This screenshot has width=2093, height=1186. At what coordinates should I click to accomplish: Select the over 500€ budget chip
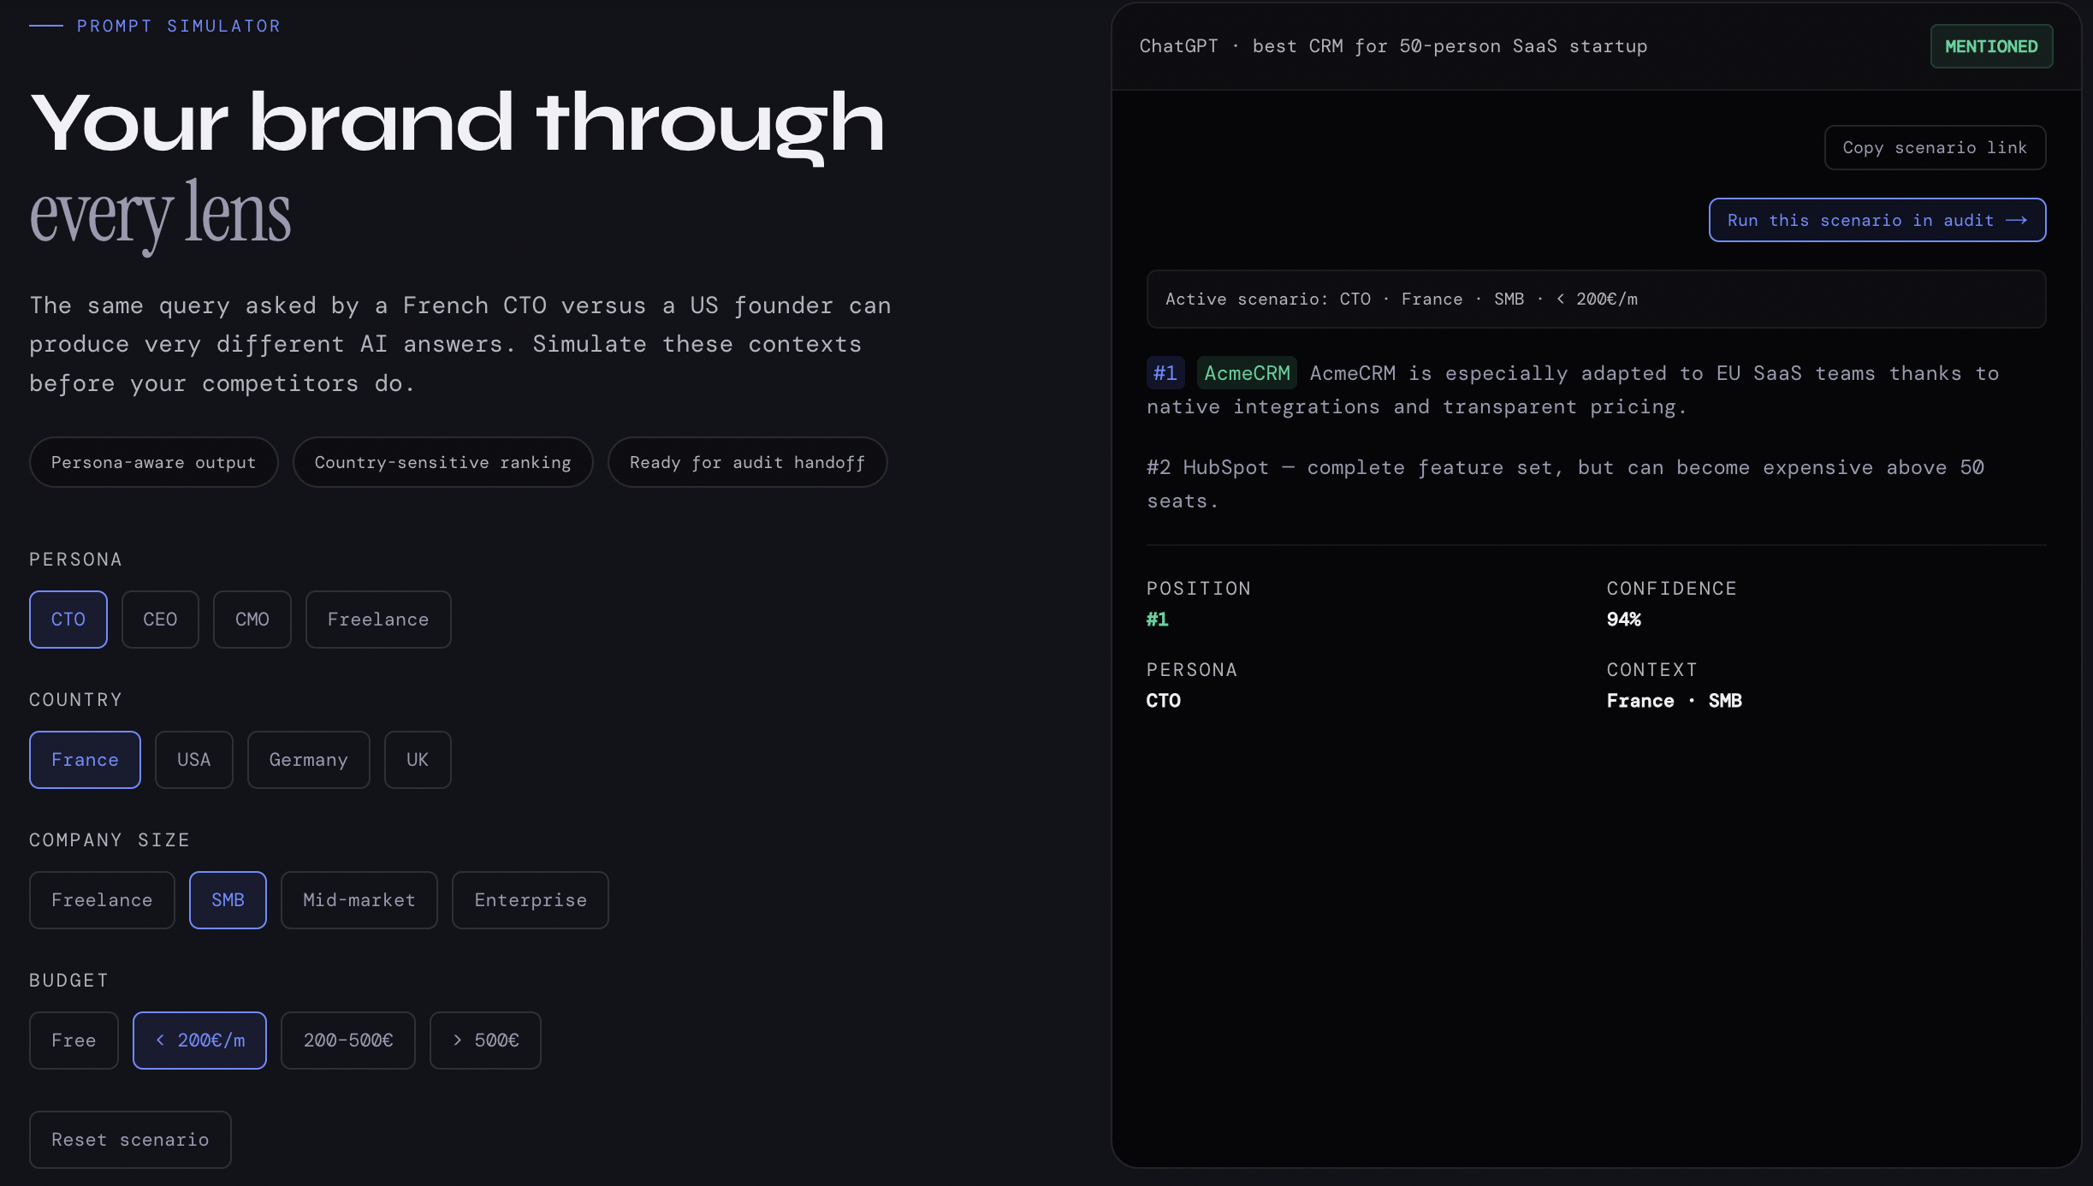coord(485,1041)
